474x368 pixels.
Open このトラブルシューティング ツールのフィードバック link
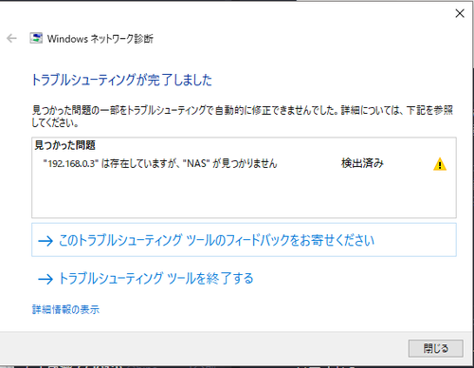(244, 240)
